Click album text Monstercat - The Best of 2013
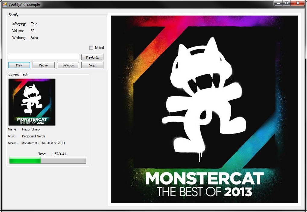This screenshot has height=212, width=307. click(x=43, y=143)
